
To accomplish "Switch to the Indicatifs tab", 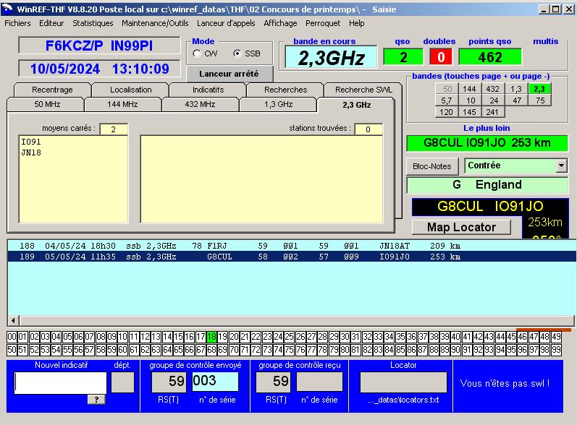I will click(x=208, y=90).
